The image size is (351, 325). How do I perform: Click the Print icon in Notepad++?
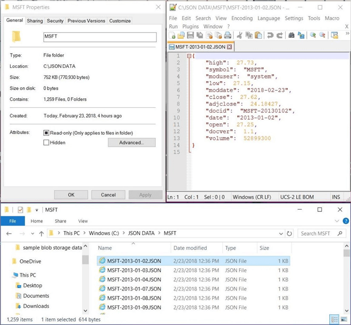228,36
